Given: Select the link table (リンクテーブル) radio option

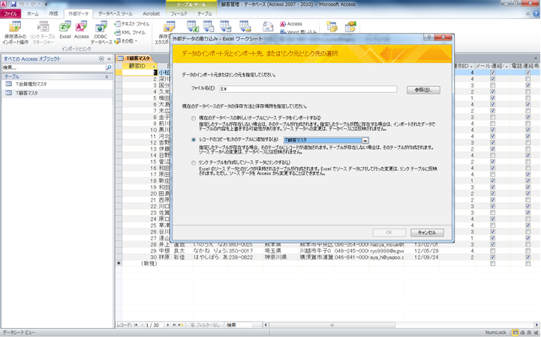Looking at the screenshot, I should point(194,162).
